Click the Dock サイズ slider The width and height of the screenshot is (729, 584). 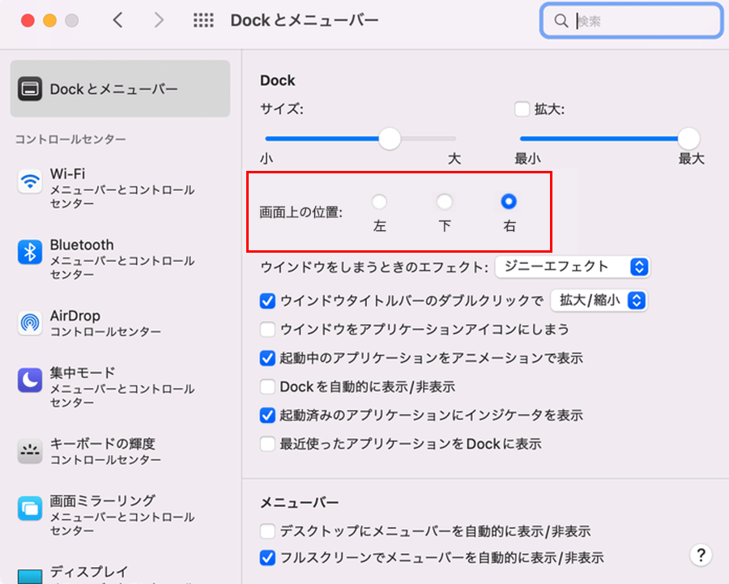click(360, 139)
